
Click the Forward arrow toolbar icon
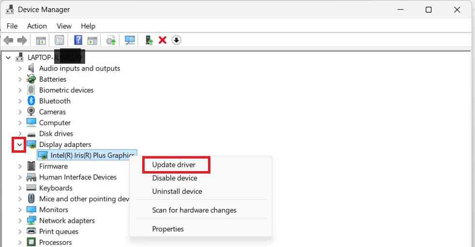tap(22, 40)
